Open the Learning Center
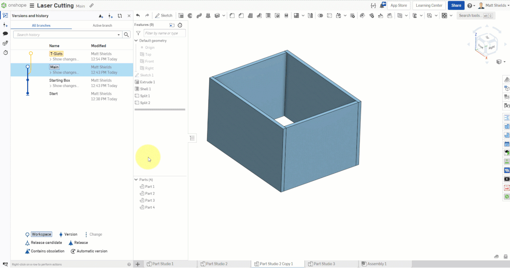This screenshot has height=268, width=510. coord(429,6)
